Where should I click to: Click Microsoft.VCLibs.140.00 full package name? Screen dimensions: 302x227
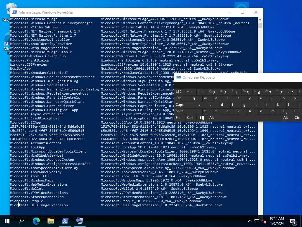pyautogui.click(x=157, y=27)
